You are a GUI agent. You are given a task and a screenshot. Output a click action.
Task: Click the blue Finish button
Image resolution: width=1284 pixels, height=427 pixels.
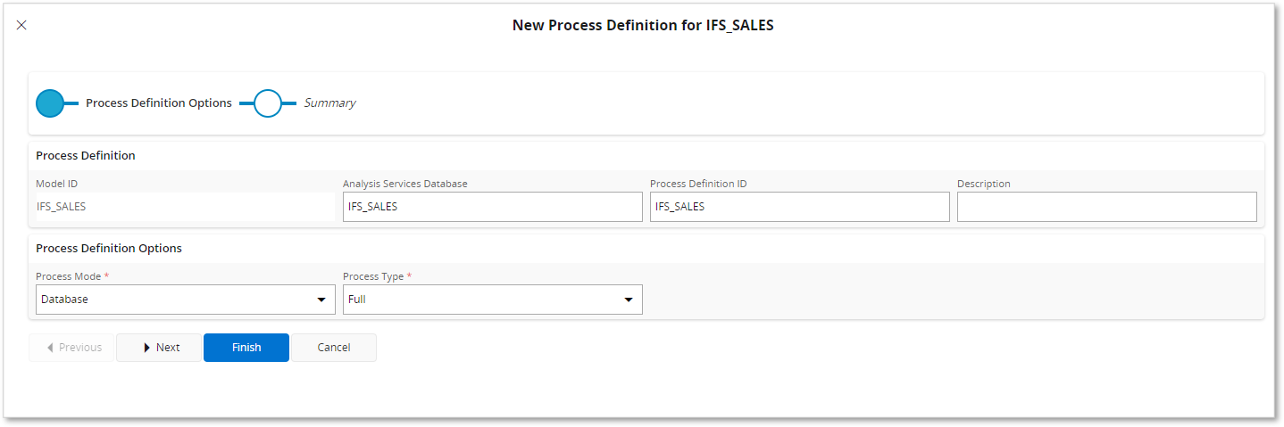[x=246, y=348]
